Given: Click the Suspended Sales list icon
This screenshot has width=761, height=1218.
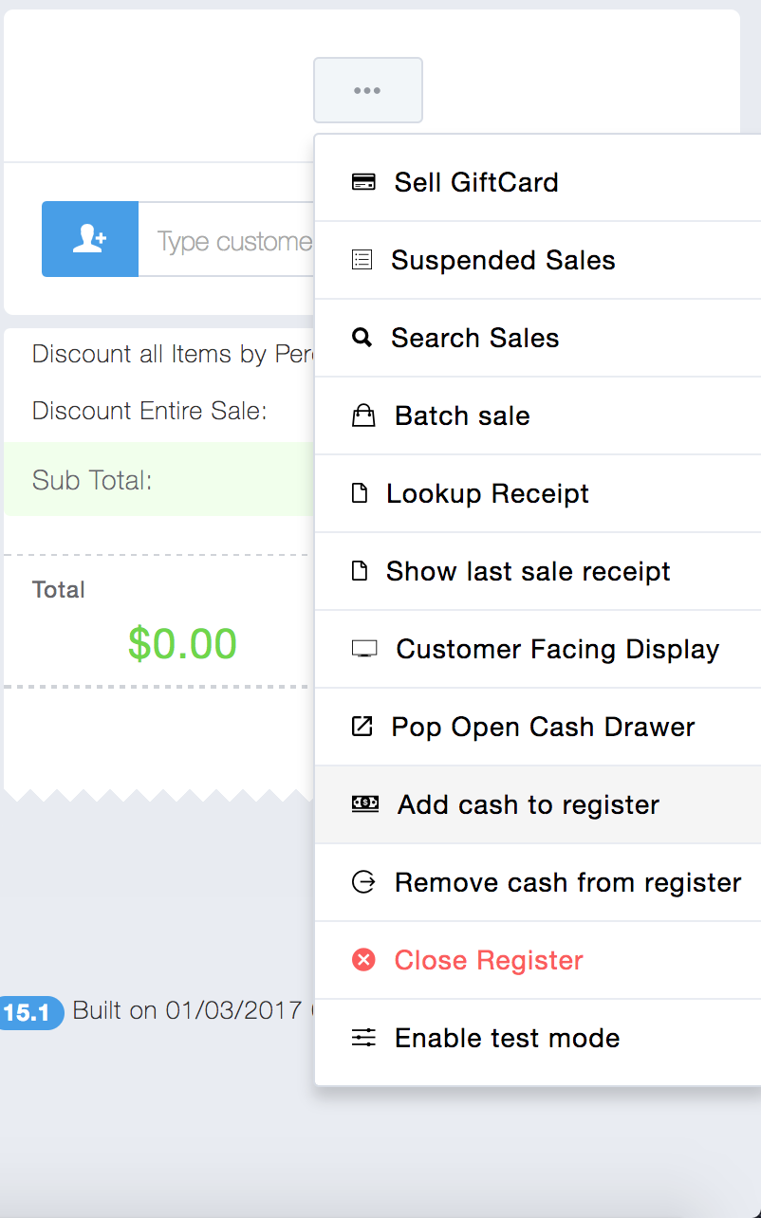Looking at the screenshot, I should [x=362, y=260].
